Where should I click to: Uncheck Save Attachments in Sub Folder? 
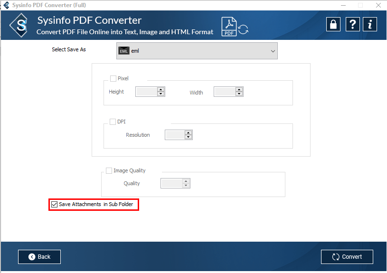pyautogui.click(x=54, y=204)
